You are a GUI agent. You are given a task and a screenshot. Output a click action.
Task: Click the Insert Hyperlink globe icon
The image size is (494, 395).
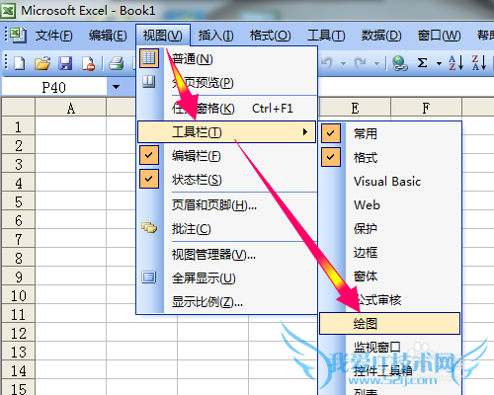(400, 63)
